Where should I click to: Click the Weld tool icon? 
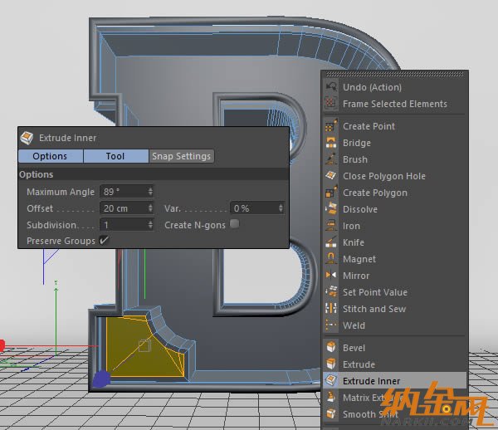point(331,325)
